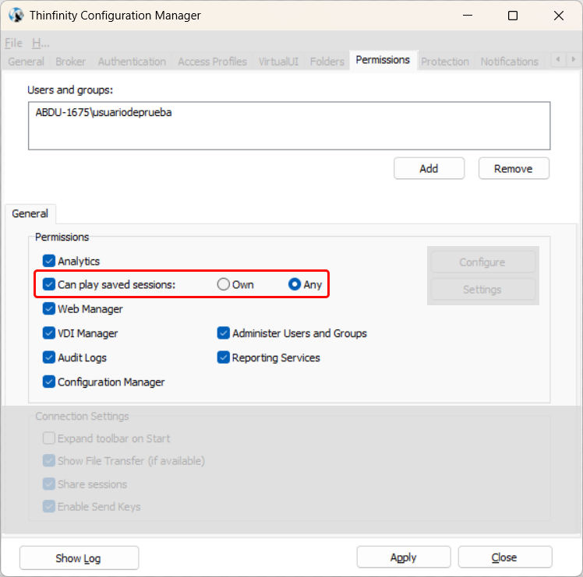Open the Notifications tab
The image size is (583, 577).
click(510, 62)
